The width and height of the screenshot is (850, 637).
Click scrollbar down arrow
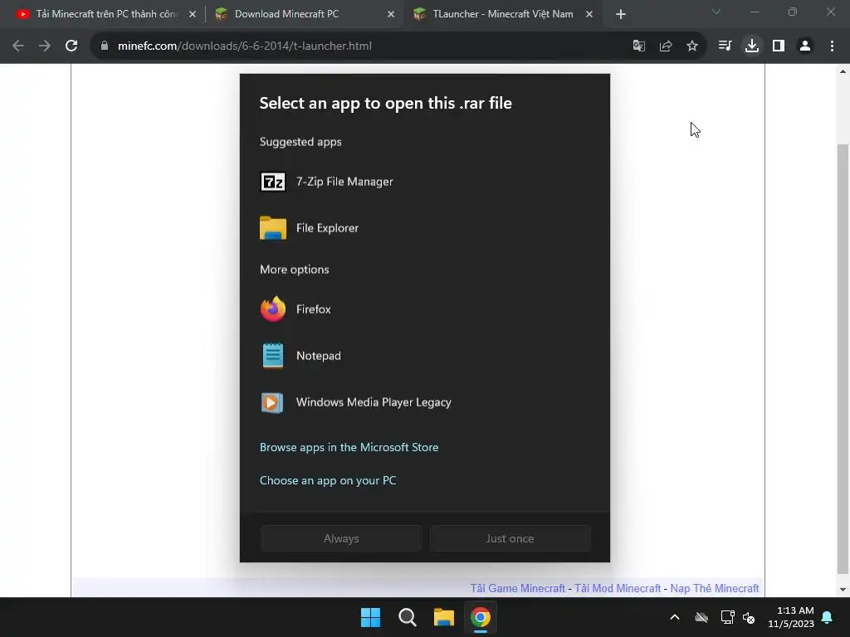point(843,590)
